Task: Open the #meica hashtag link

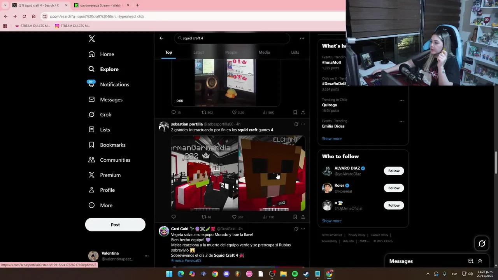Action: click(177, 261)
